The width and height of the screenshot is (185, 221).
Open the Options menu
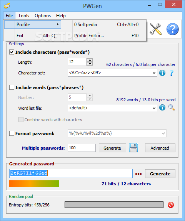(43, 16)
